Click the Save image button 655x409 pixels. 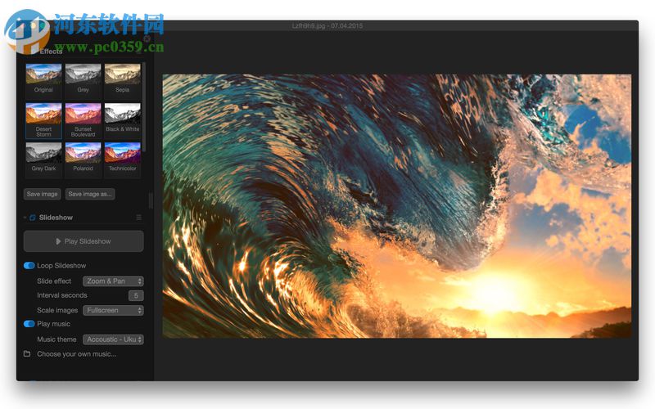click(43, 194)
